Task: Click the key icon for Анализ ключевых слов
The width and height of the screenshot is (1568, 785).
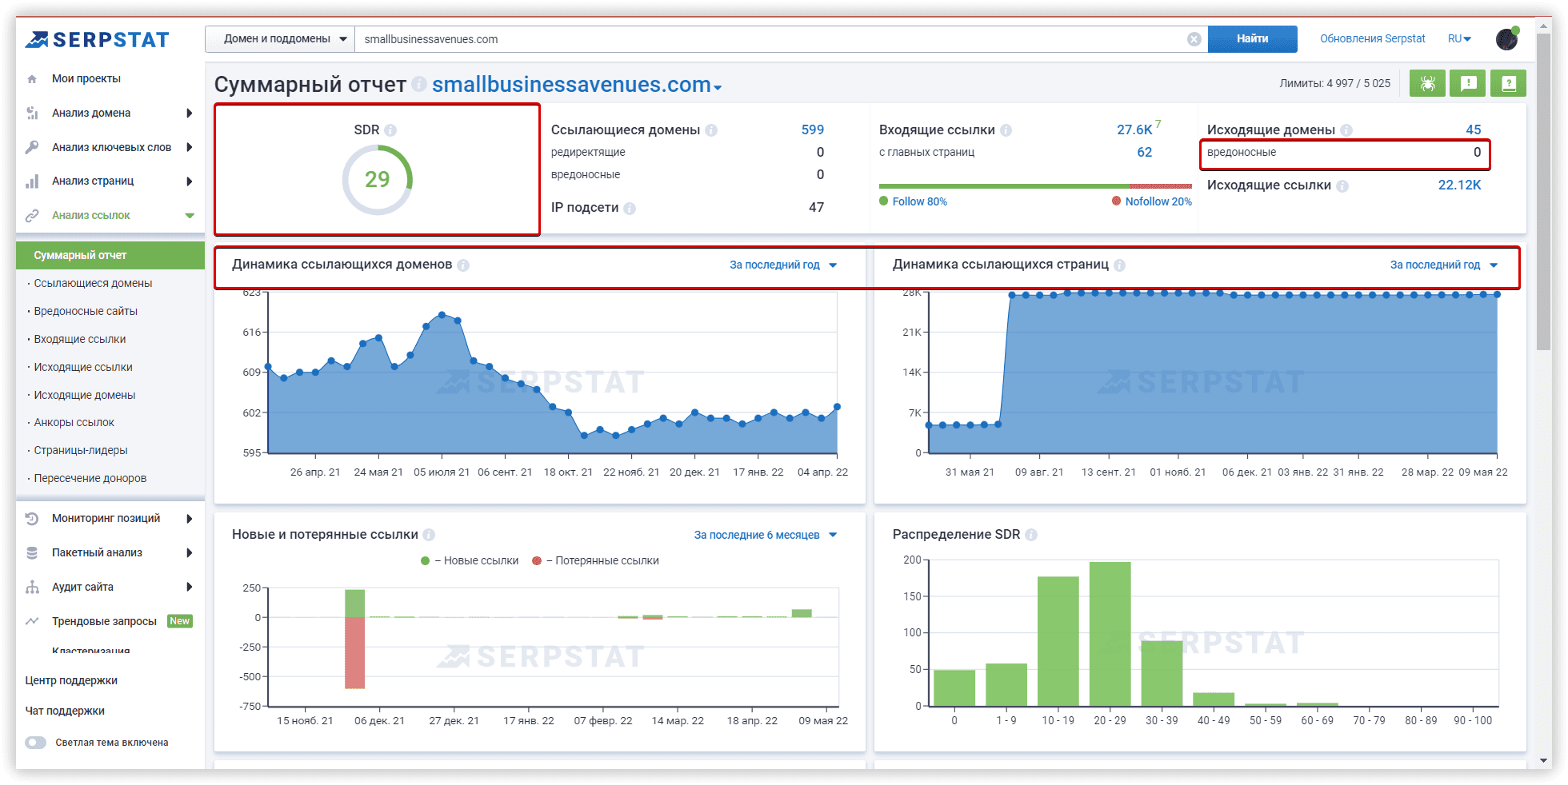Action: coord(32,147)
